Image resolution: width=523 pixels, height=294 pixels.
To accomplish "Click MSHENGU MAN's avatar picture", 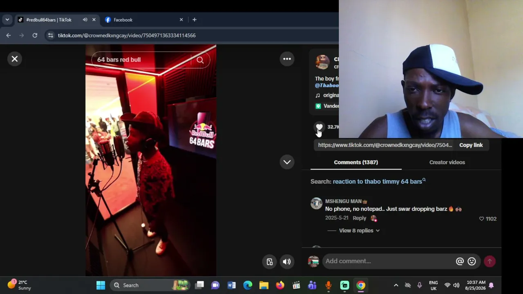I will click(x=316, y=203).
